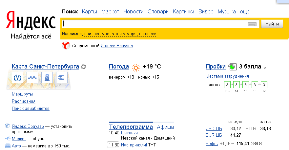Click the small Yandex Browser icon in list
Screen dimensions: 289x150
(x=7, y=126)
